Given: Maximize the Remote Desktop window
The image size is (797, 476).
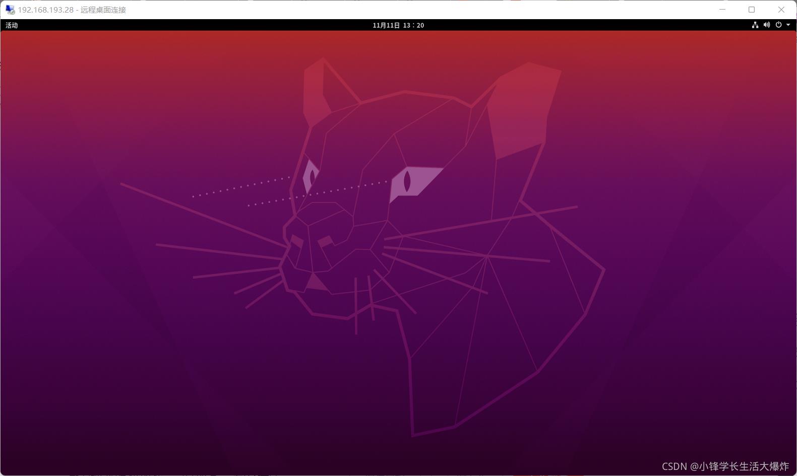Looking at the screenshot, I should tap(752, 10).
